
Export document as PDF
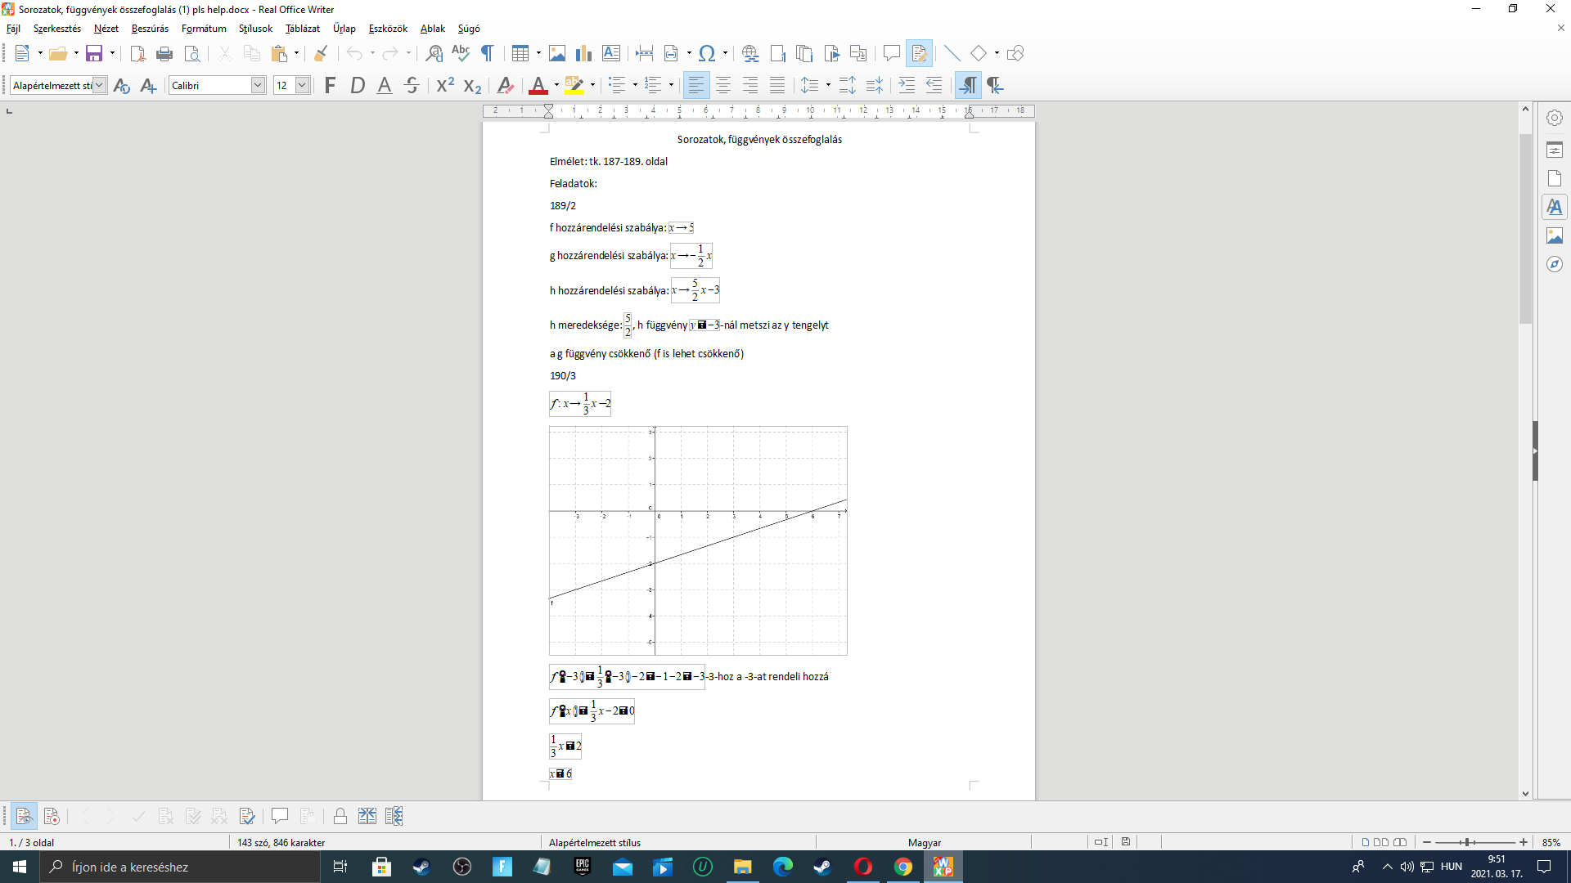(137, 54)
